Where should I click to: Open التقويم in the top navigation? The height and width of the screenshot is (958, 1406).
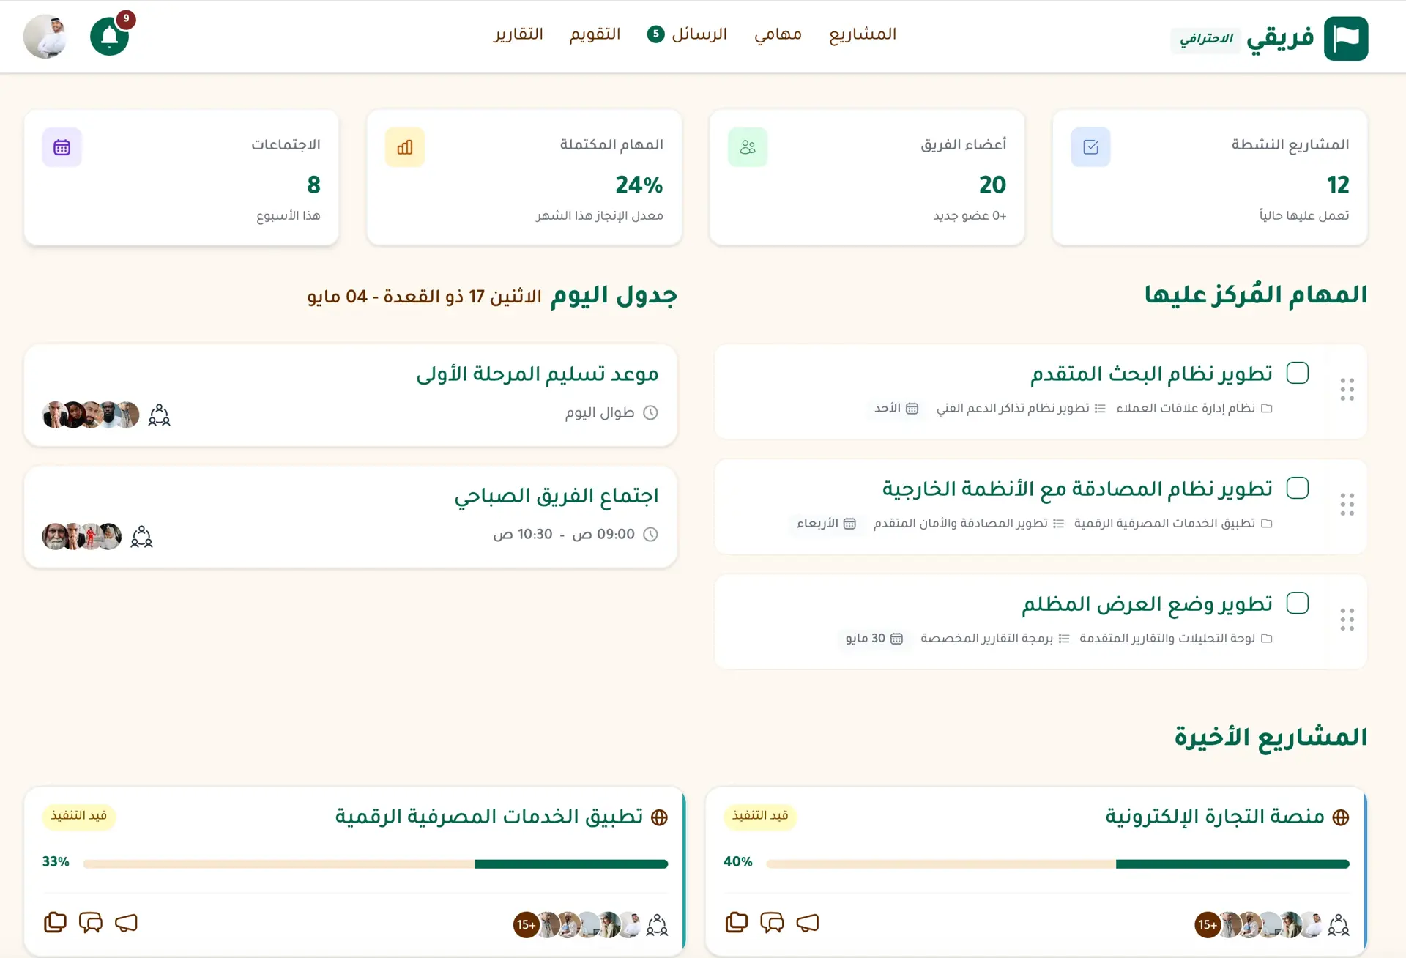(595, 34)
